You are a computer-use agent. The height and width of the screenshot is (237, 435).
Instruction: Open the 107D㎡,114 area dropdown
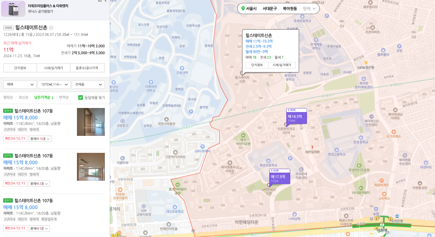[x=54, y=84]
